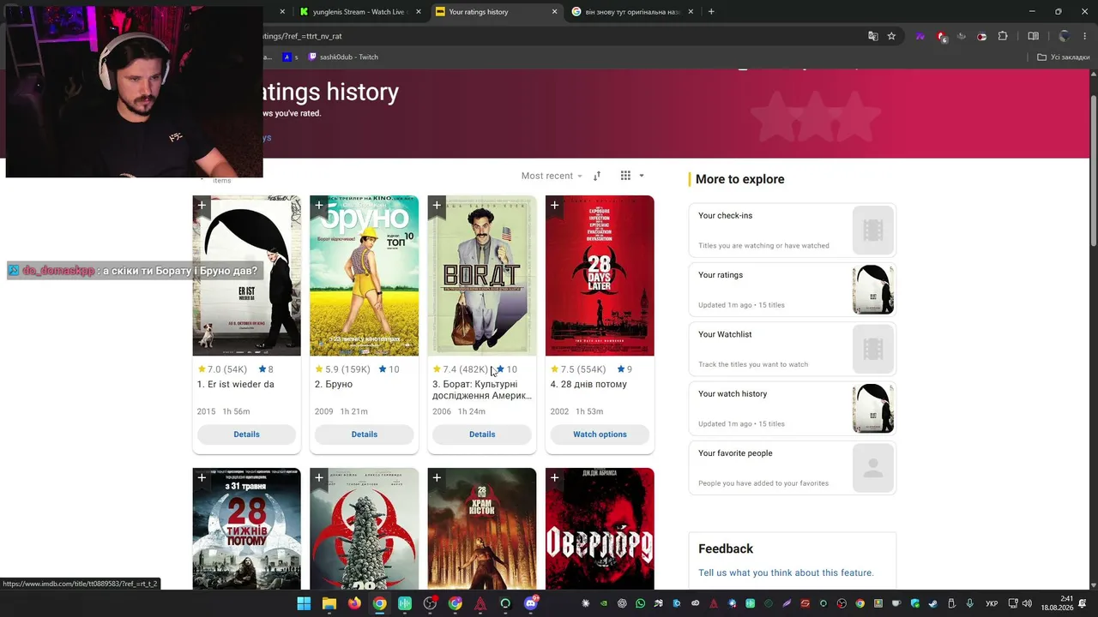The height and width of the screenshot is (617, 1098).
Task: Open the Усі закладки bookmarks folder
Action: tap(1063, 57)
